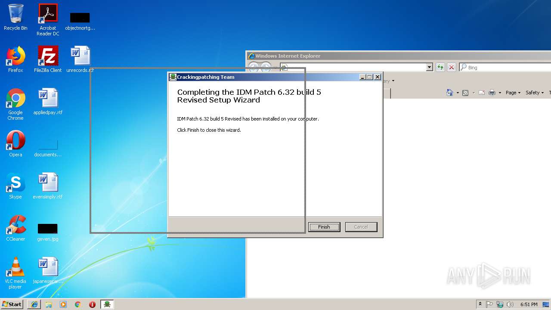Open the Action Center flag icon

(x=489, y=304)
